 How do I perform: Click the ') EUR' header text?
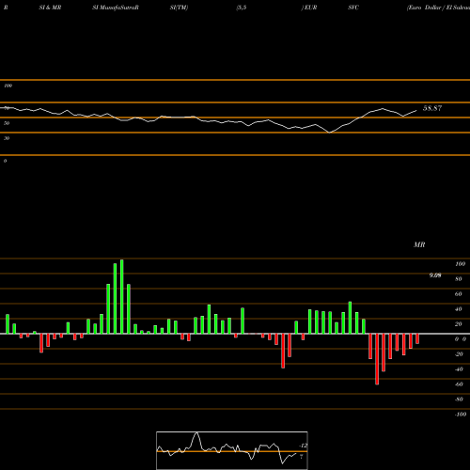[x=309, y=8]
